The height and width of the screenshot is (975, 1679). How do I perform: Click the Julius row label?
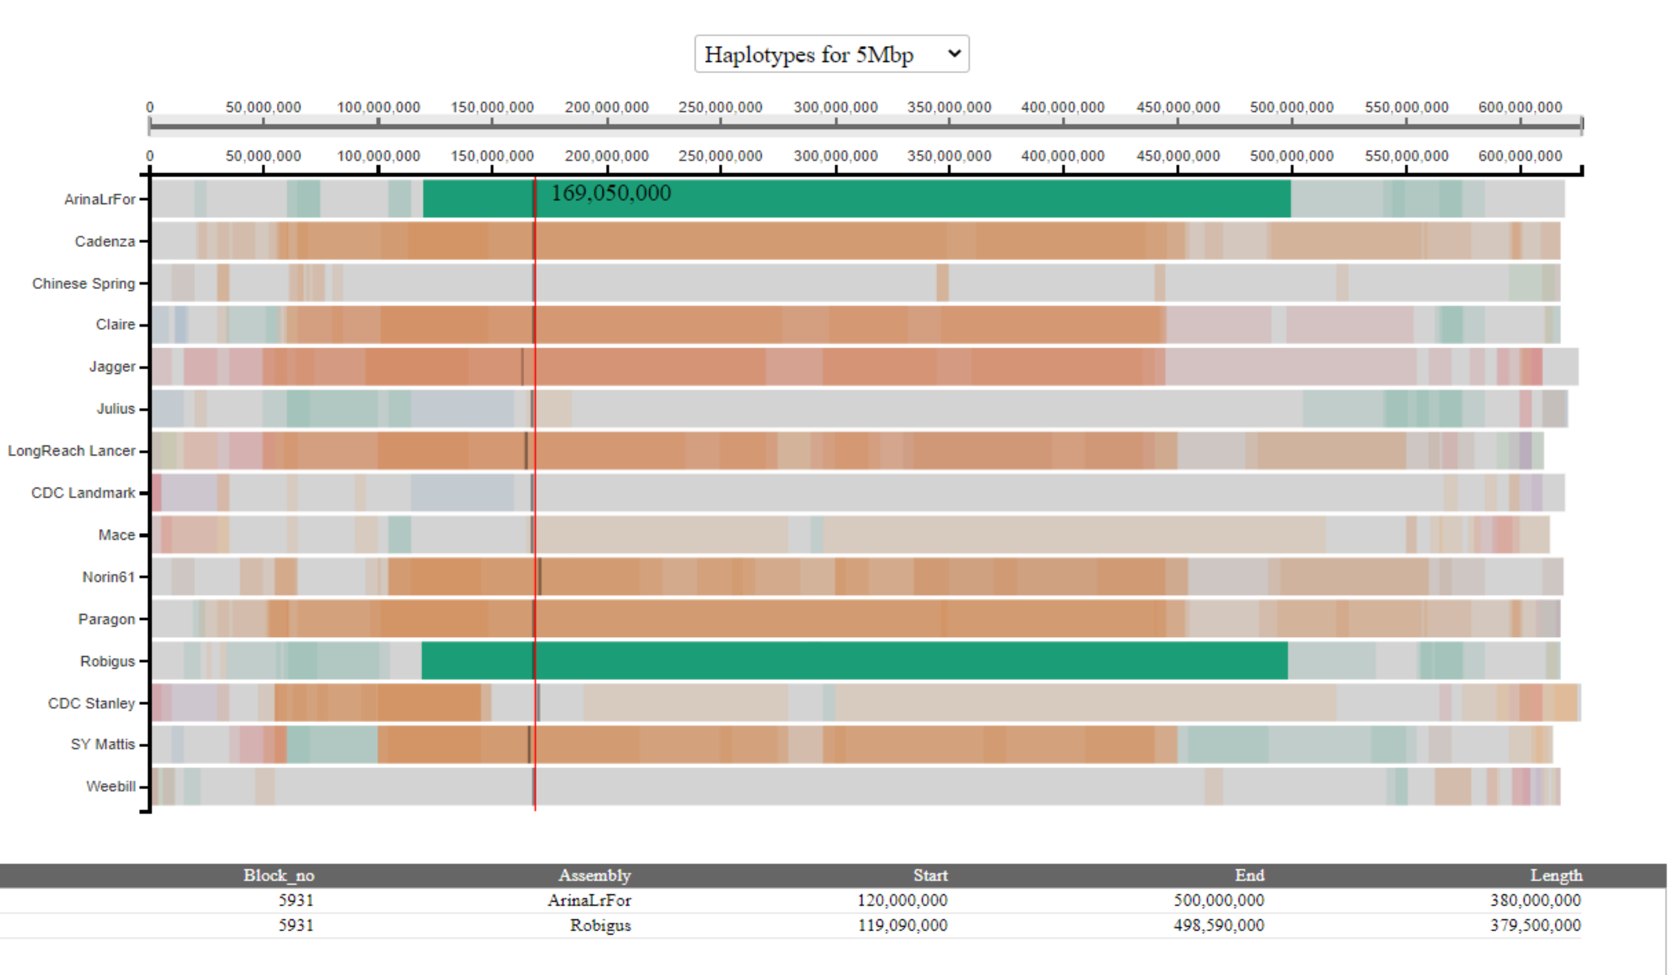click(x=116, y=408)
